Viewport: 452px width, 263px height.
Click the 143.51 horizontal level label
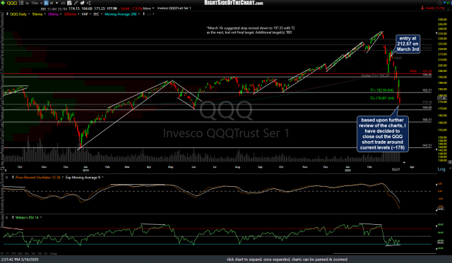(x=427, y=145)
